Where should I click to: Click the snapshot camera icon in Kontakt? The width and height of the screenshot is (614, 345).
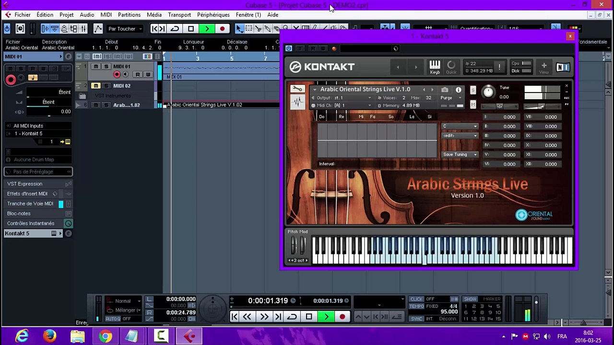point(445,90)
